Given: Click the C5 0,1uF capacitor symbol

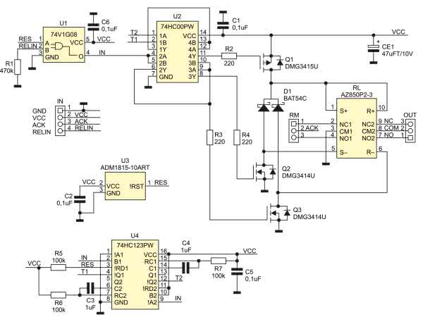Looking at the screenshot, I should [x=238, y=272].
